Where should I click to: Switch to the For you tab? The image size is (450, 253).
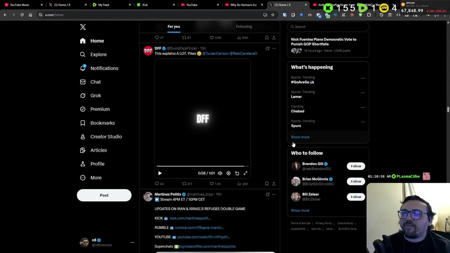174,26
